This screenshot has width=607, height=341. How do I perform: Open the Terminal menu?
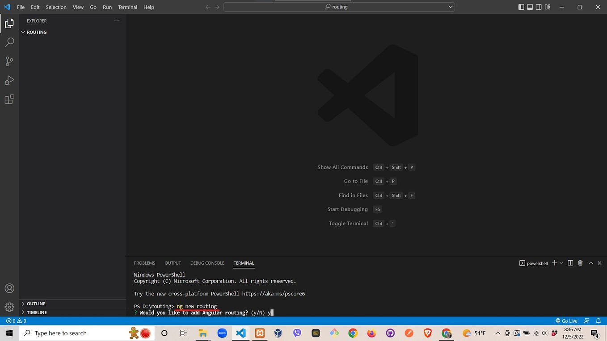coord(127,7)
